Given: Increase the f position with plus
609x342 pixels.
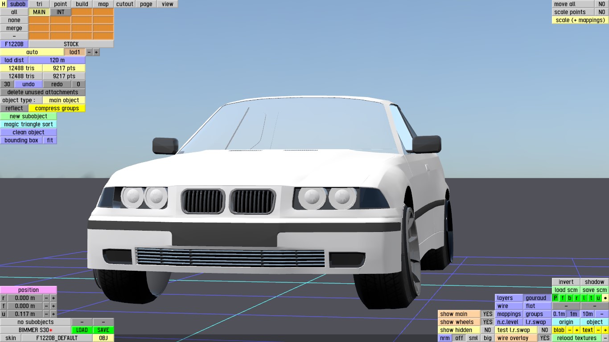Looking at the screenshot, I should click(53, 306).
